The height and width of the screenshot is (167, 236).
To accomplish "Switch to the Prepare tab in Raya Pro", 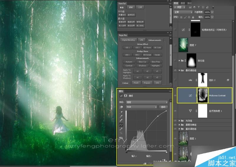I will (147, 83).
